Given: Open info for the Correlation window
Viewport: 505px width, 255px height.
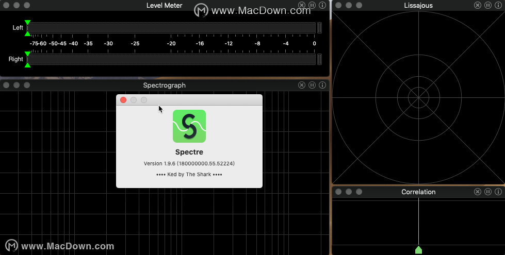Looking at the screenshot, I should click(498, 192).
